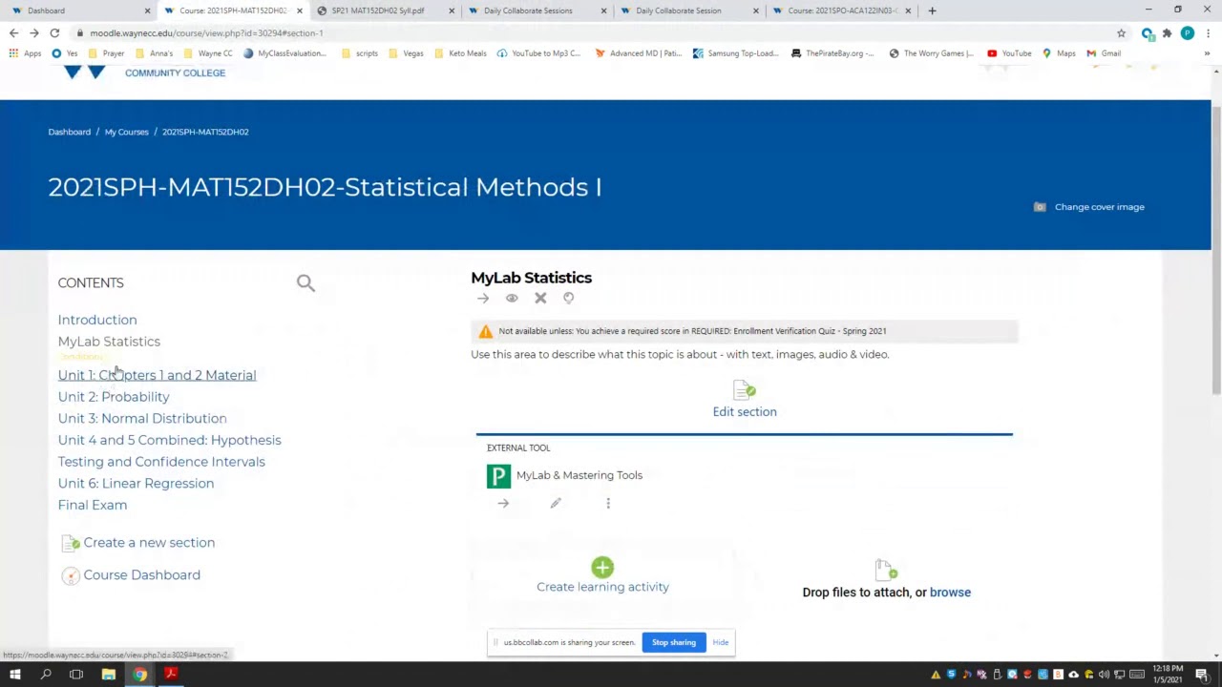Click Dashboard breadcrumb link
Screen dimensions: 1222x687
[70, 132]
